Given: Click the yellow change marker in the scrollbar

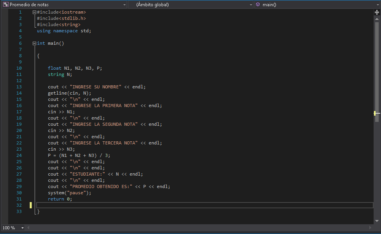Looking at the screenshot, I should 375,113.
